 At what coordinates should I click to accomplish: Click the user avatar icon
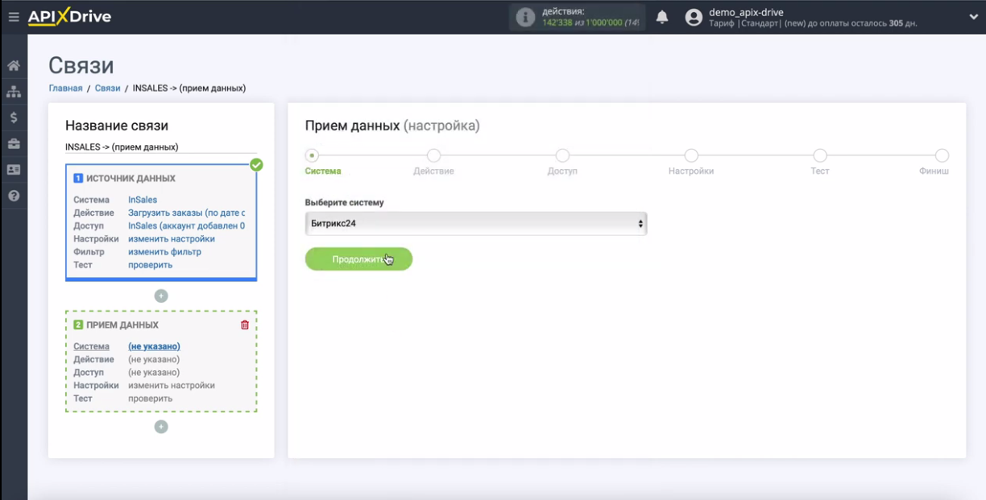[x=694, y=17]
